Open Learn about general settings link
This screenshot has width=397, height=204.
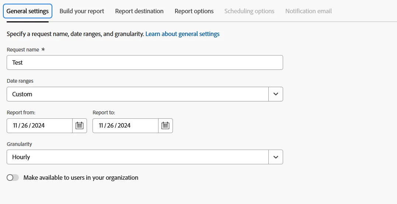pos(182,34)
